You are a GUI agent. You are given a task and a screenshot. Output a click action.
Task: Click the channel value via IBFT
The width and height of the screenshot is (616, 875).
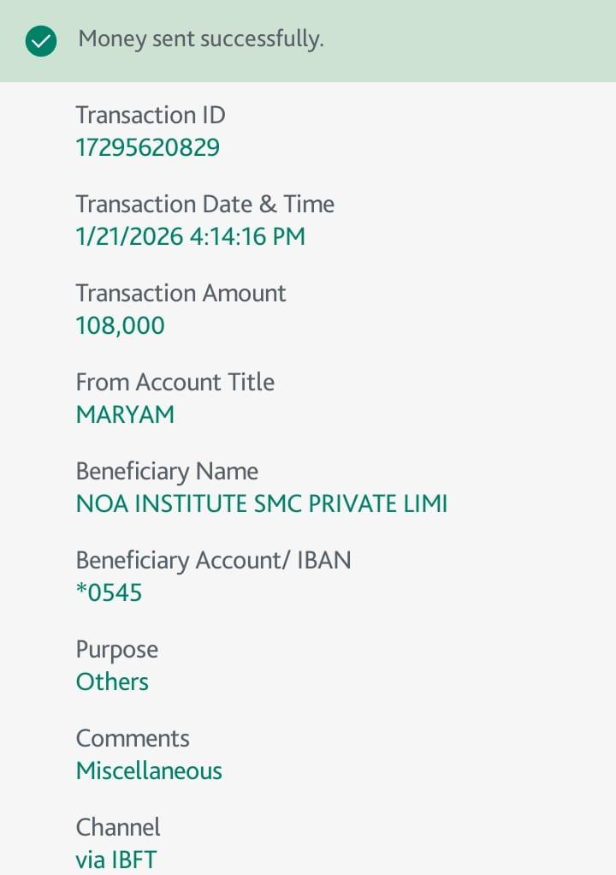click(116, 860)
